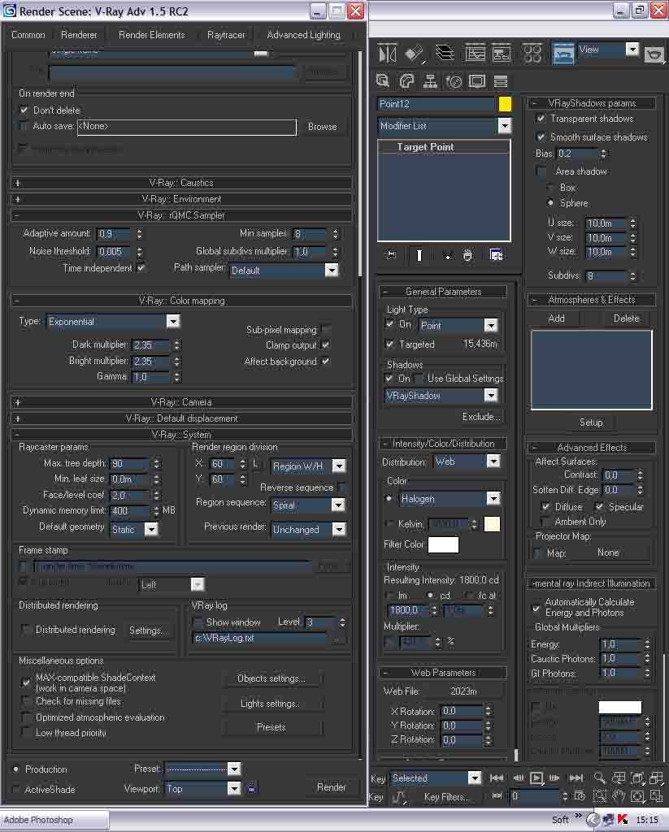Click the Kelvin color swatch
Image resolution: width=669 pixels, height=832 pixels.
492,524
